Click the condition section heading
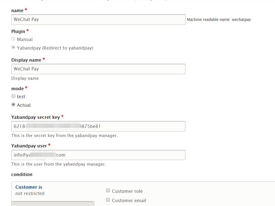The width and height of the screenshot is (275, 206). coord(22,174)
